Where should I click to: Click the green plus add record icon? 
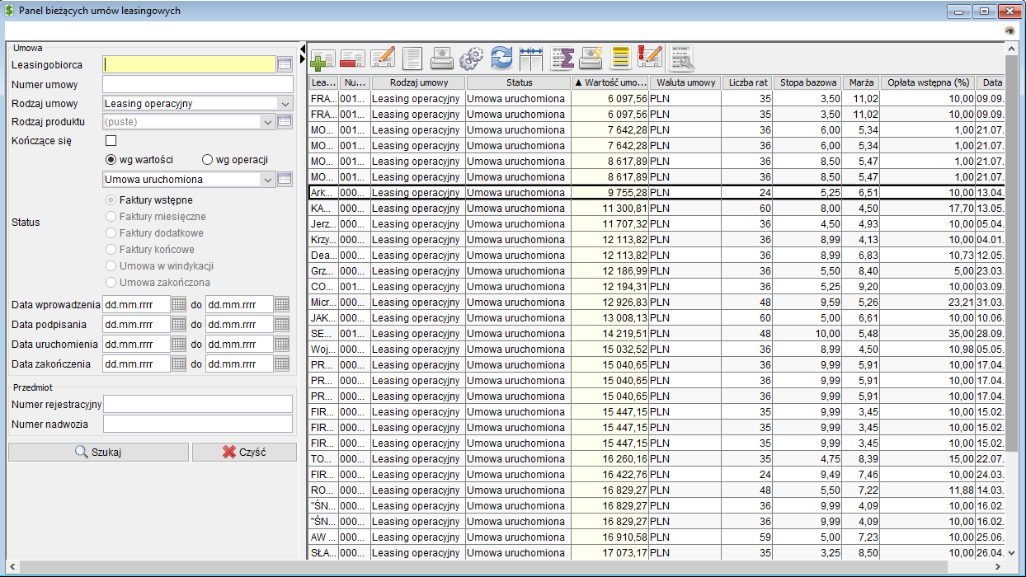pos(322,59)
